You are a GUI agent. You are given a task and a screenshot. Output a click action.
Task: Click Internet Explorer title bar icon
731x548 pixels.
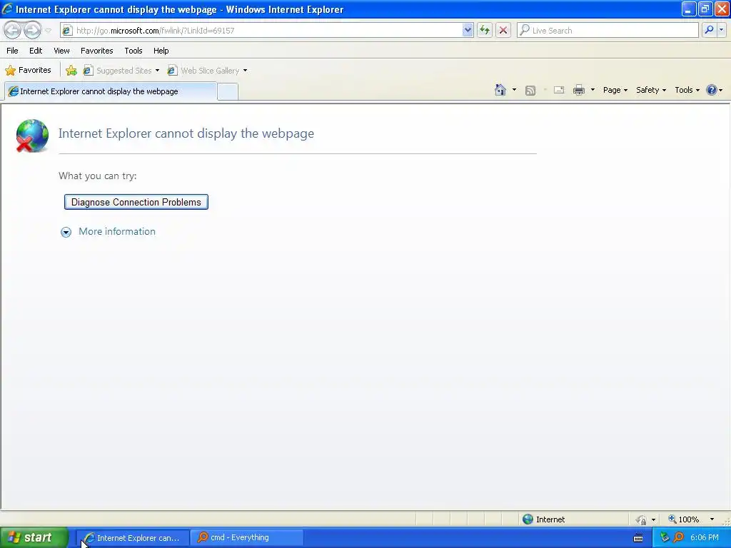click(x=7, y=9)
